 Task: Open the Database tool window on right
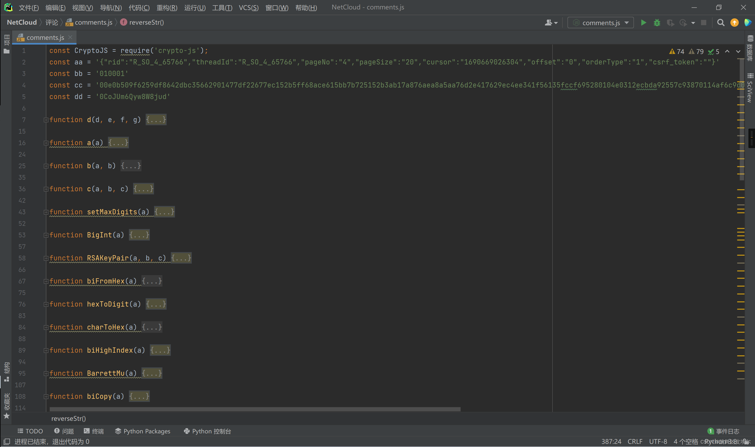(750, 48)
